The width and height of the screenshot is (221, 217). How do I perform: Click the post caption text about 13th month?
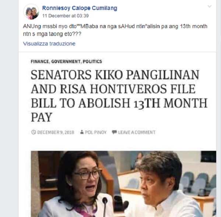[115, 30]
